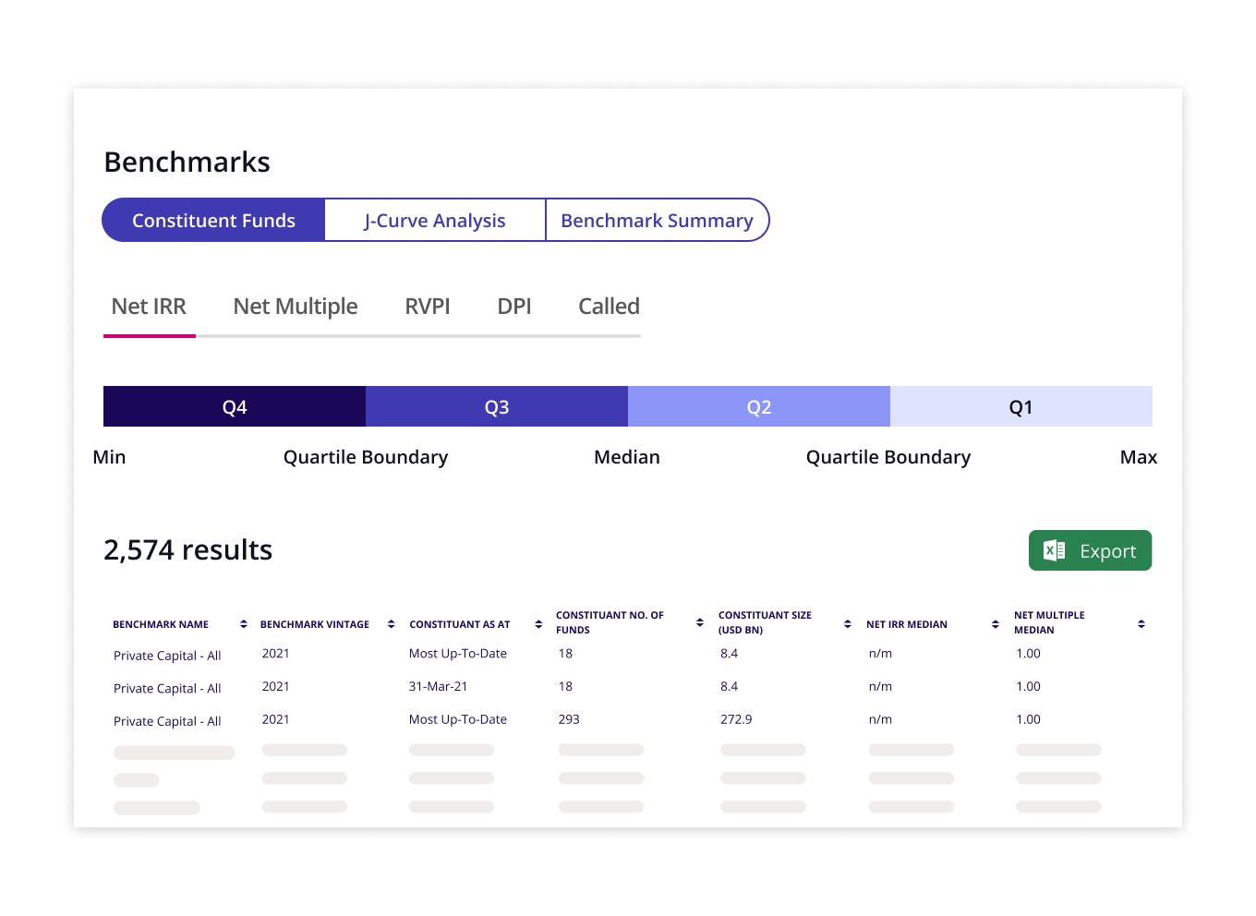Viewport: 1256px width, 916px height.
Task: Sort by Net IRR Median arrows
Action: coord(996,624)
